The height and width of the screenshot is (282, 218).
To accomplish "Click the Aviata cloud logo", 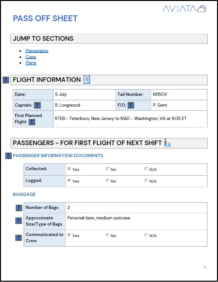I will (x=184, y=8).
